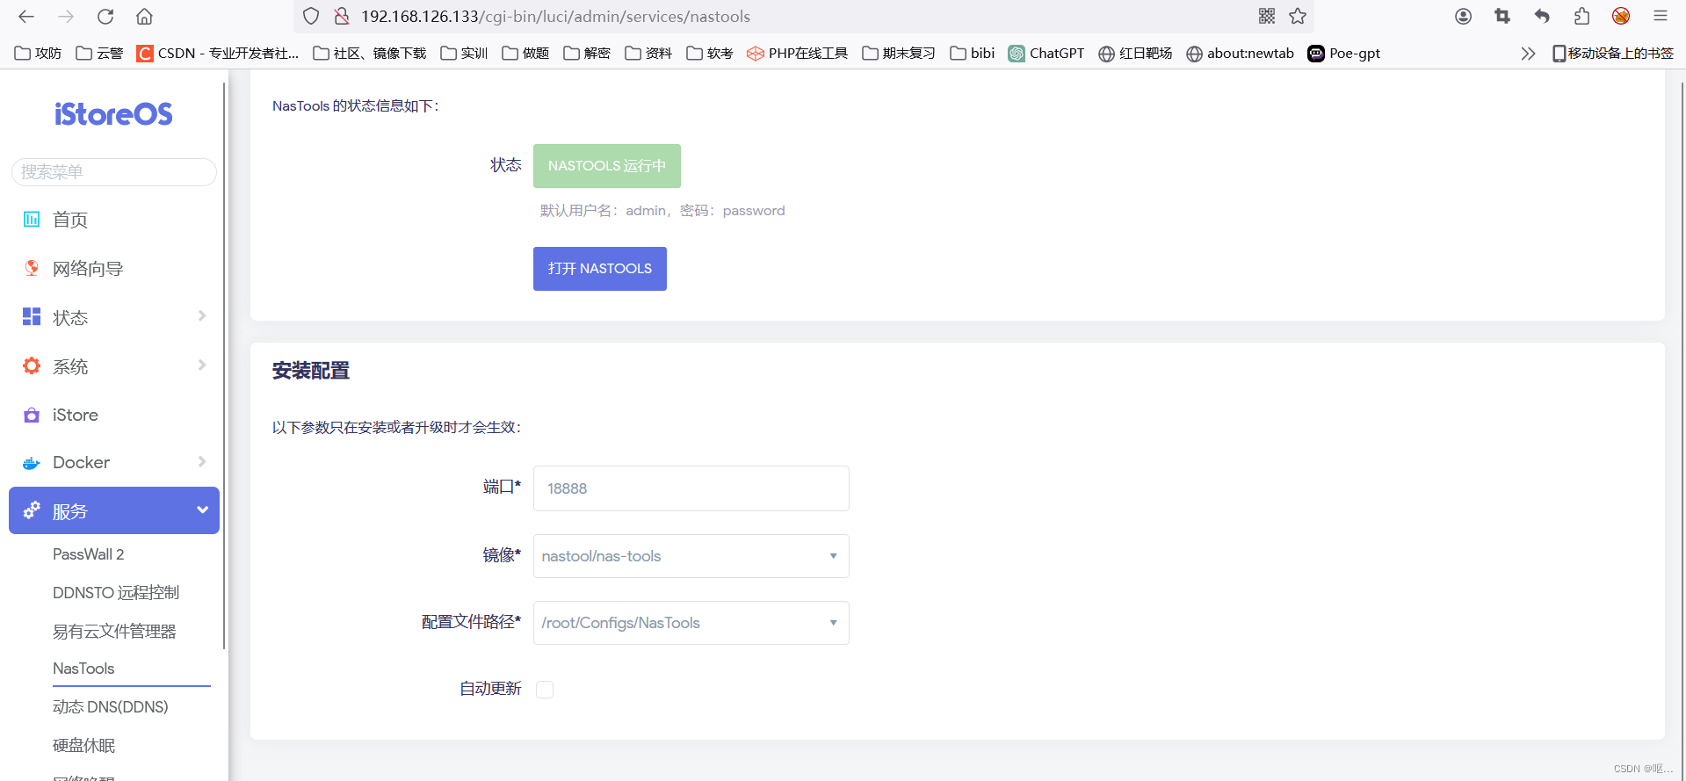Click the browser forward arrow
The width and height of the screenshot is (1686, 781).
pyautogui.click(x=66, y=16)
